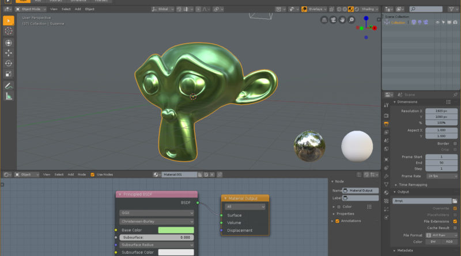461x256 pixels.
Task: Open the node editor Node menu
Action: click(x=82, y=174)
